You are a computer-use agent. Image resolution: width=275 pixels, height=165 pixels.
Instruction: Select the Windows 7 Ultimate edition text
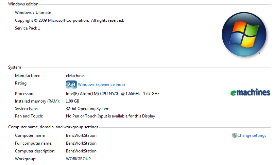[33, 13]
